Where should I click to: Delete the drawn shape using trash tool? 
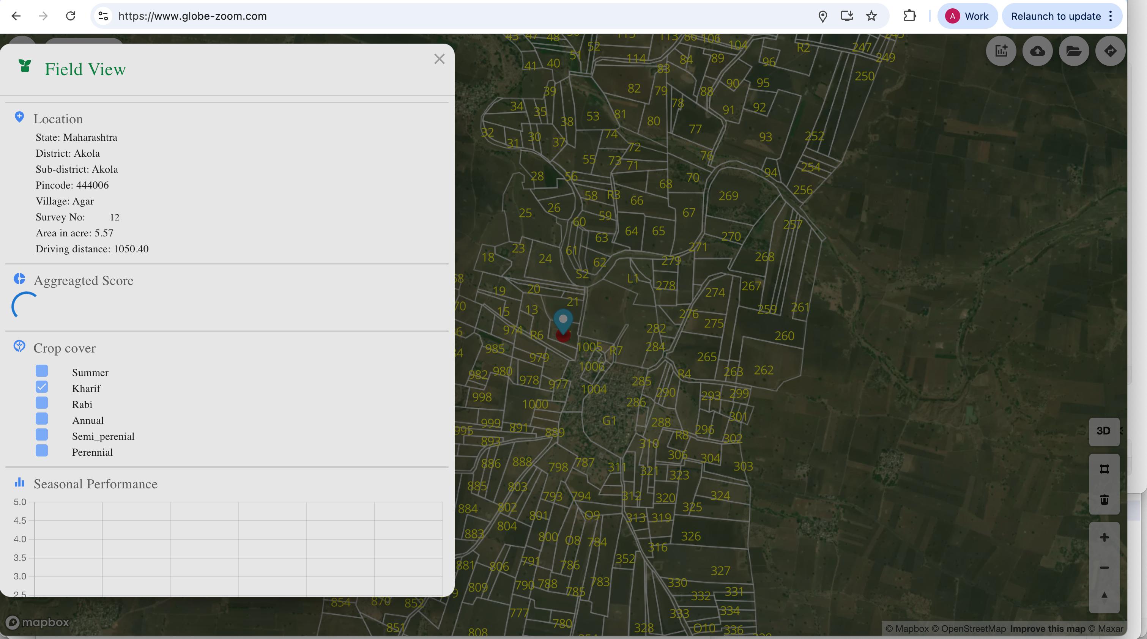1104,499
